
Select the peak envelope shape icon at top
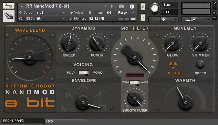click(83, 87)
